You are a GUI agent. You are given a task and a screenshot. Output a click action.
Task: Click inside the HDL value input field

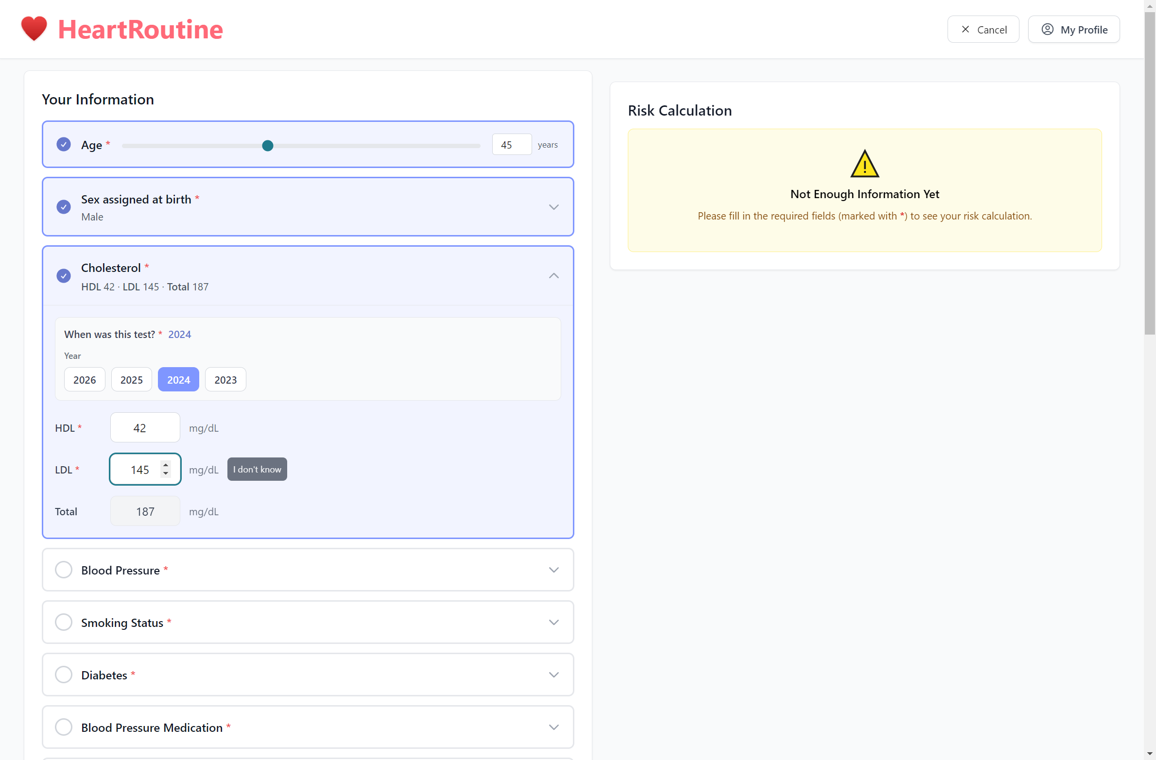pyautogui.click(x=144, y=427)
